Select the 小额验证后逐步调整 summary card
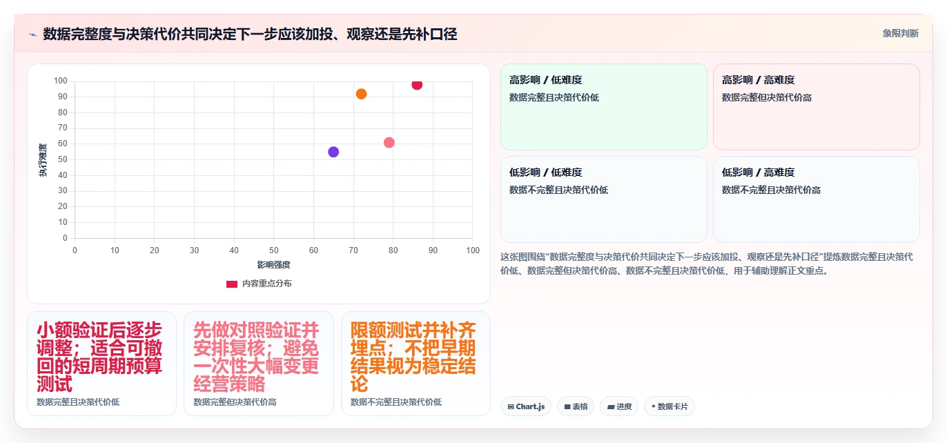 pos(101,364)
